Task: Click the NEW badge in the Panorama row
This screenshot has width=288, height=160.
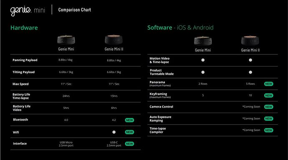Action: coord(268,84)
